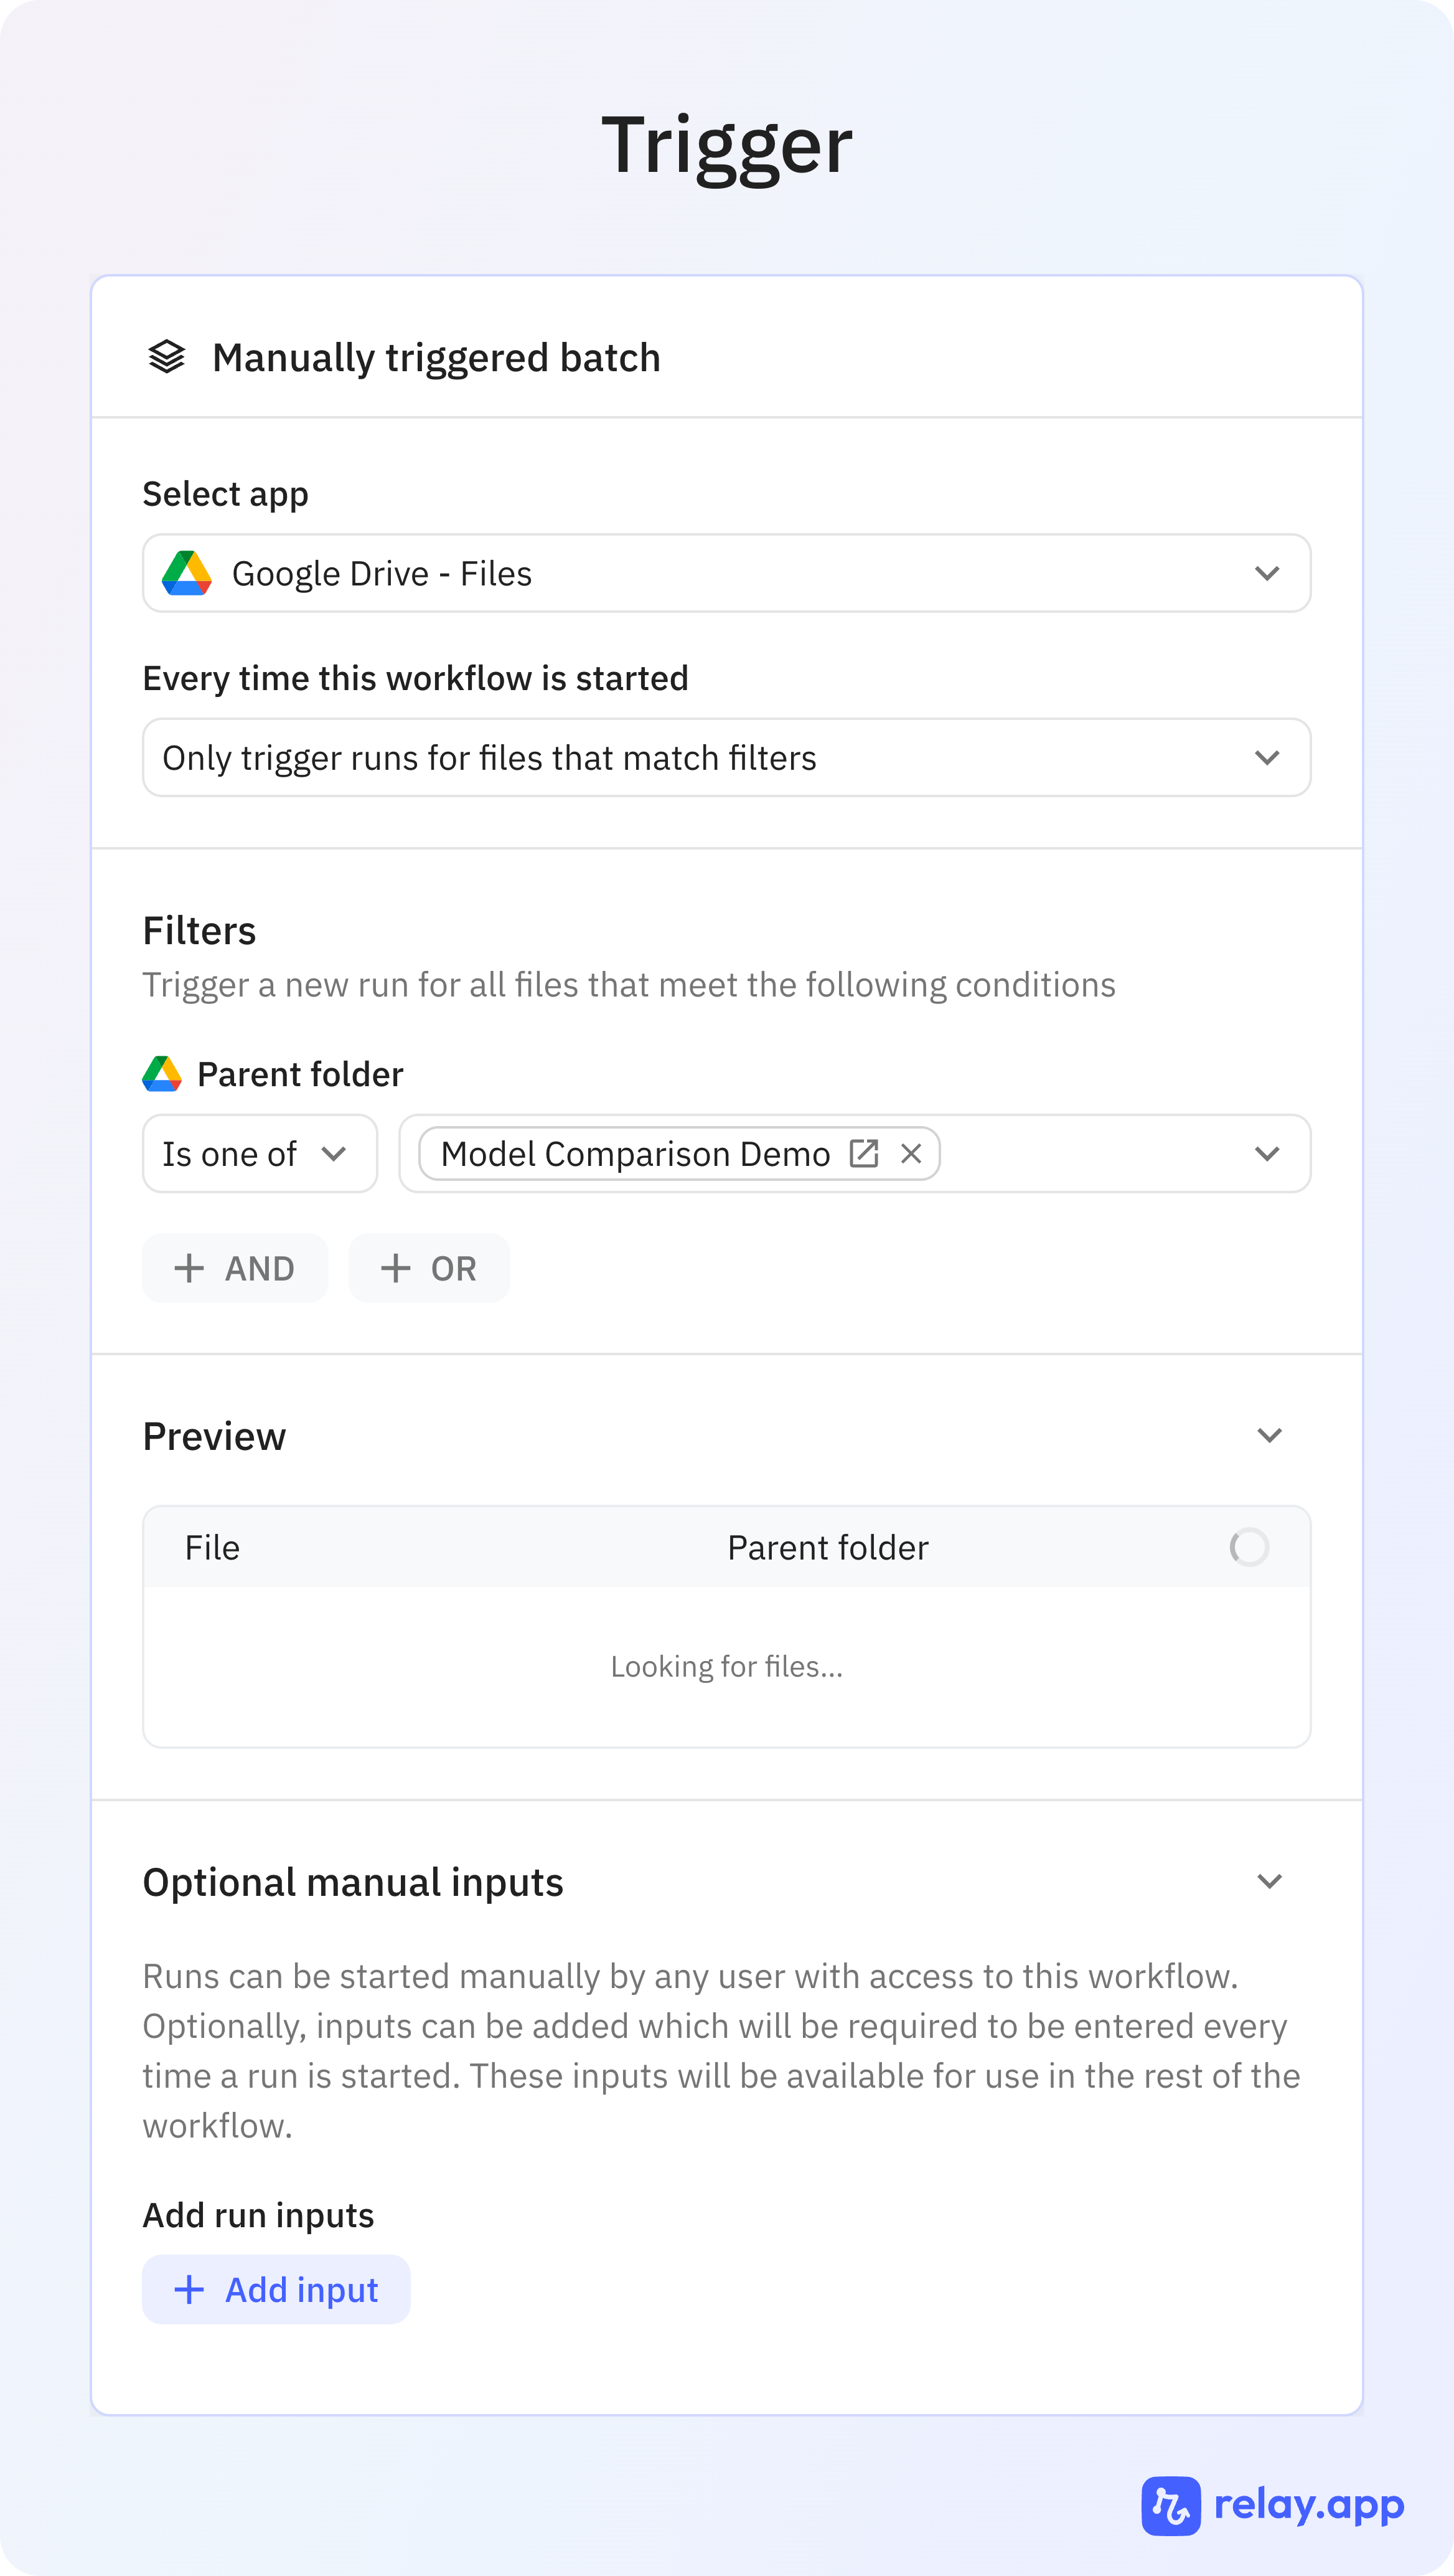Click the Google Drive logo in Select app

[187, 573]
